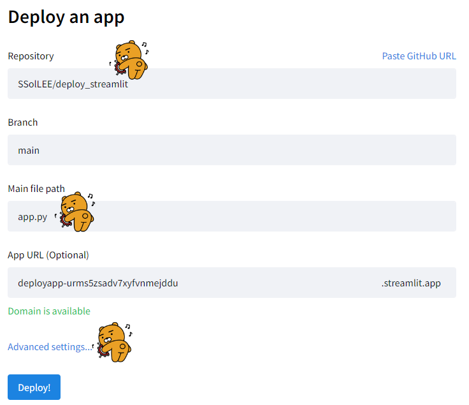Focus the Repository field containing SSolLEE/deploy_streamlit
Viewport: 469px width, 405px height.
[232, 84]
